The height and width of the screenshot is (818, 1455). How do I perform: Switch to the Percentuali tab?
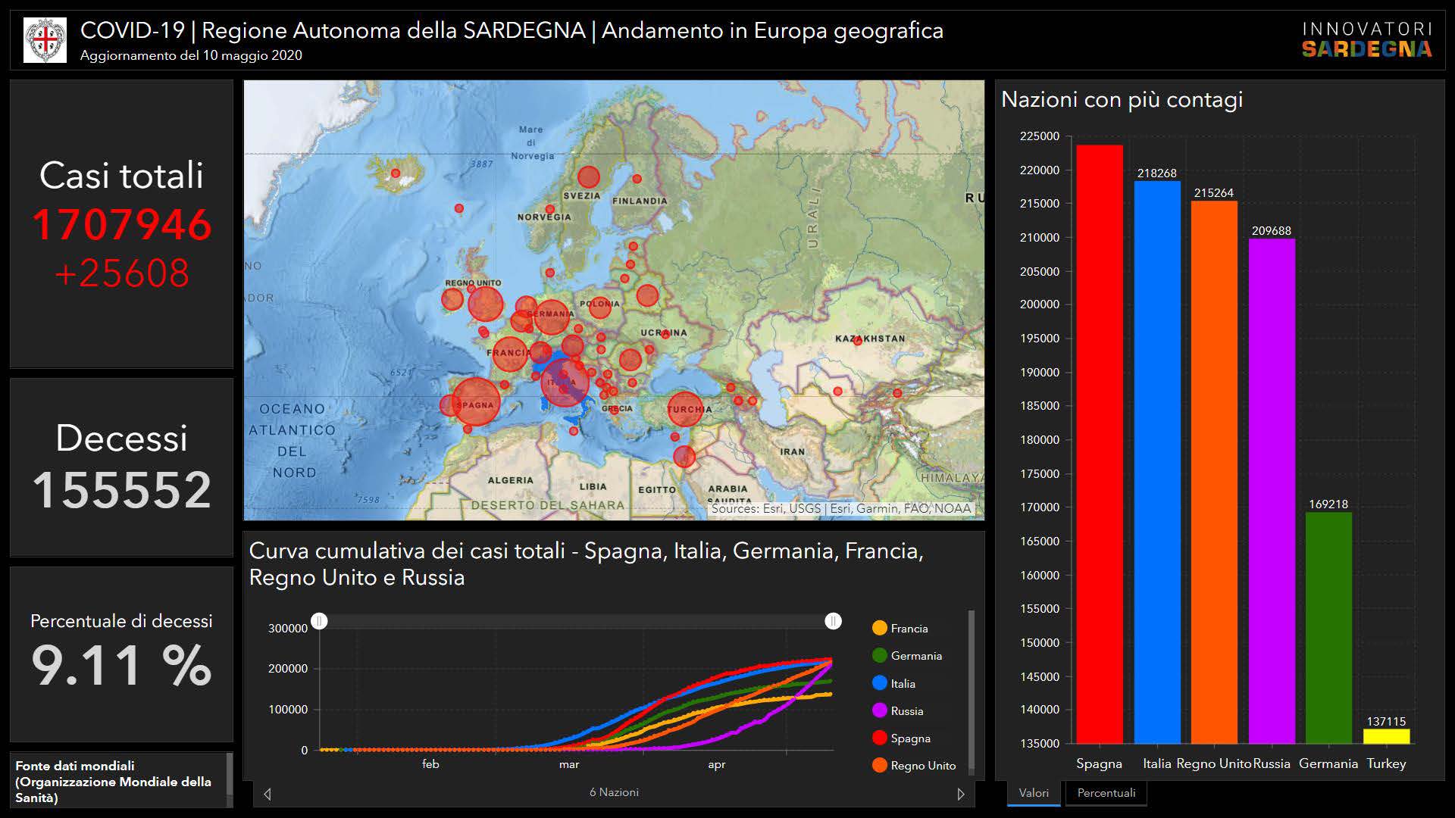(1106, 793)
